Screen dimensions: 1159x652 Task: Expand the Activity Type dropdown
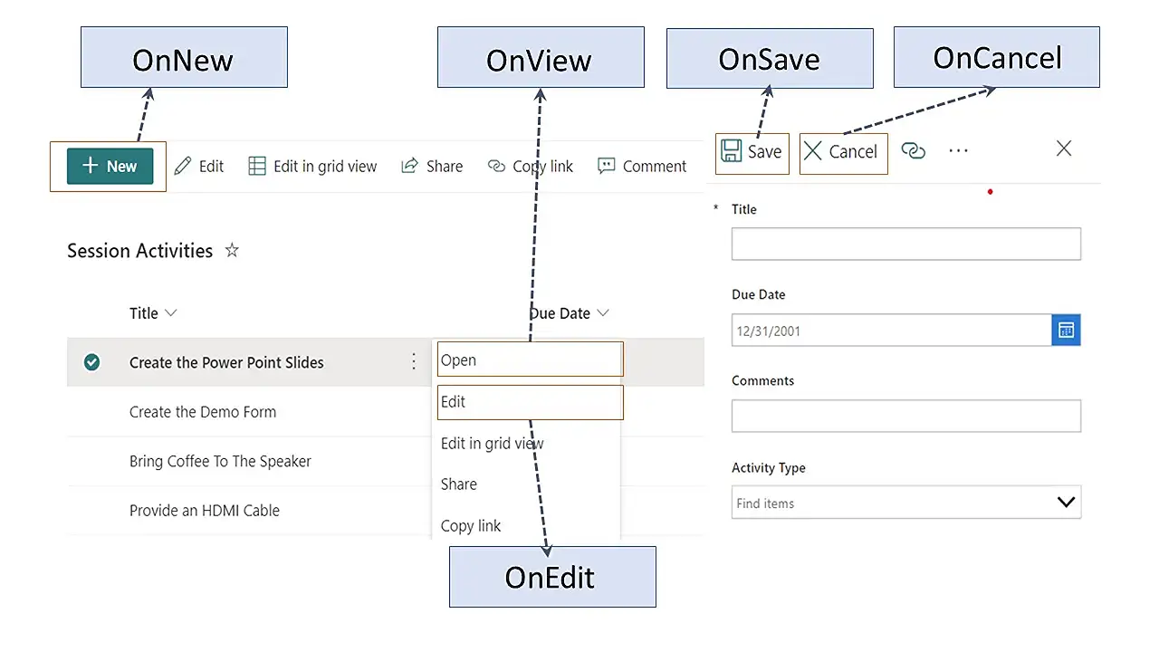click(1065, 502)
